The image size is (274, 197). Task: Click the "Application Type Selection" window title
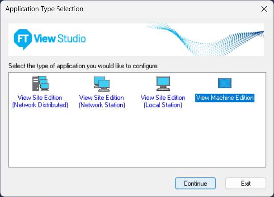tap(44, 9)
